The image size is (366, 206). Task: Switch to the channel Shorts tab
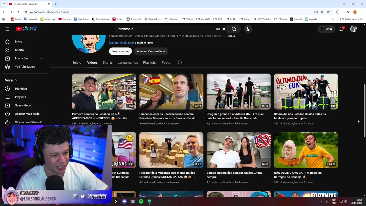point(108,62)
